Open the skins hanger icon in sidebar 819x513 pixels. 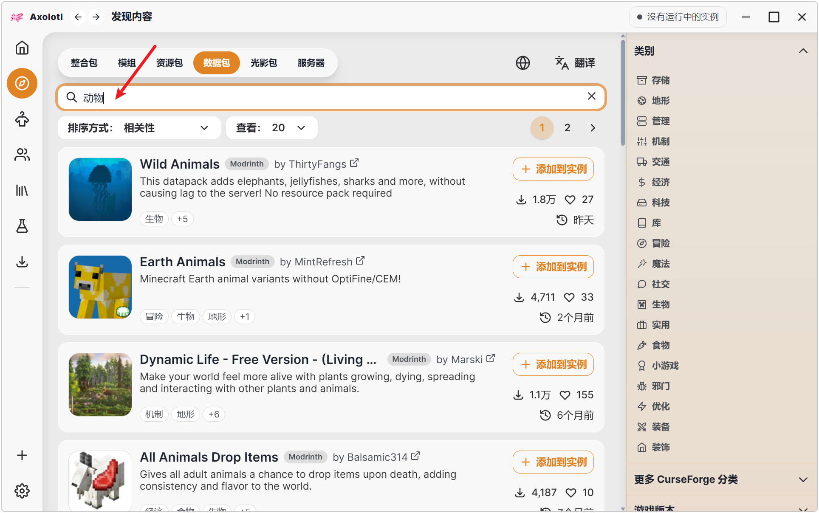tap(22, 119)
